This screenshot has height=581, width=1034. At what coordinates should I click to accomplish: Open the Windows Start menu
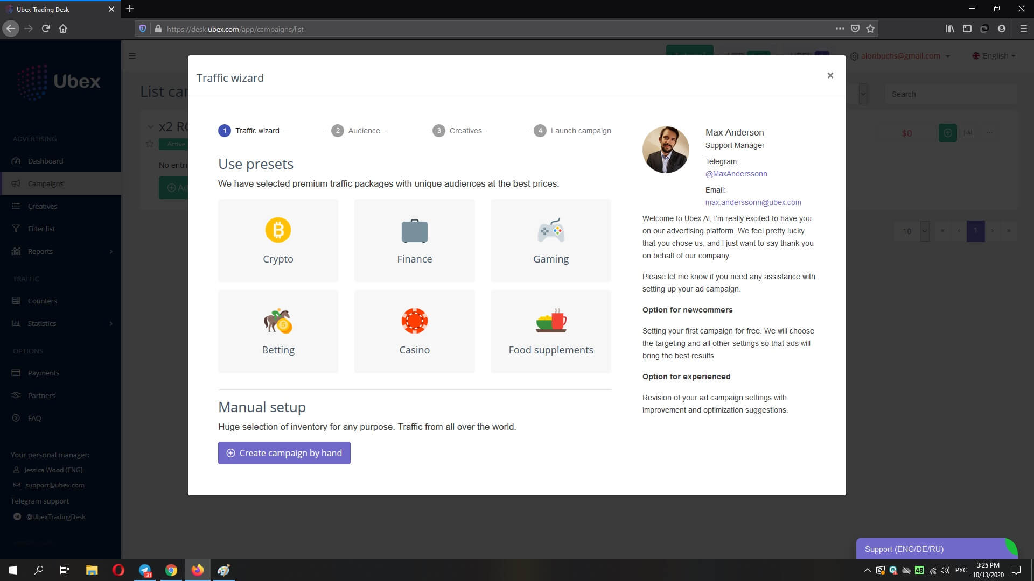[x=13, y=570]
